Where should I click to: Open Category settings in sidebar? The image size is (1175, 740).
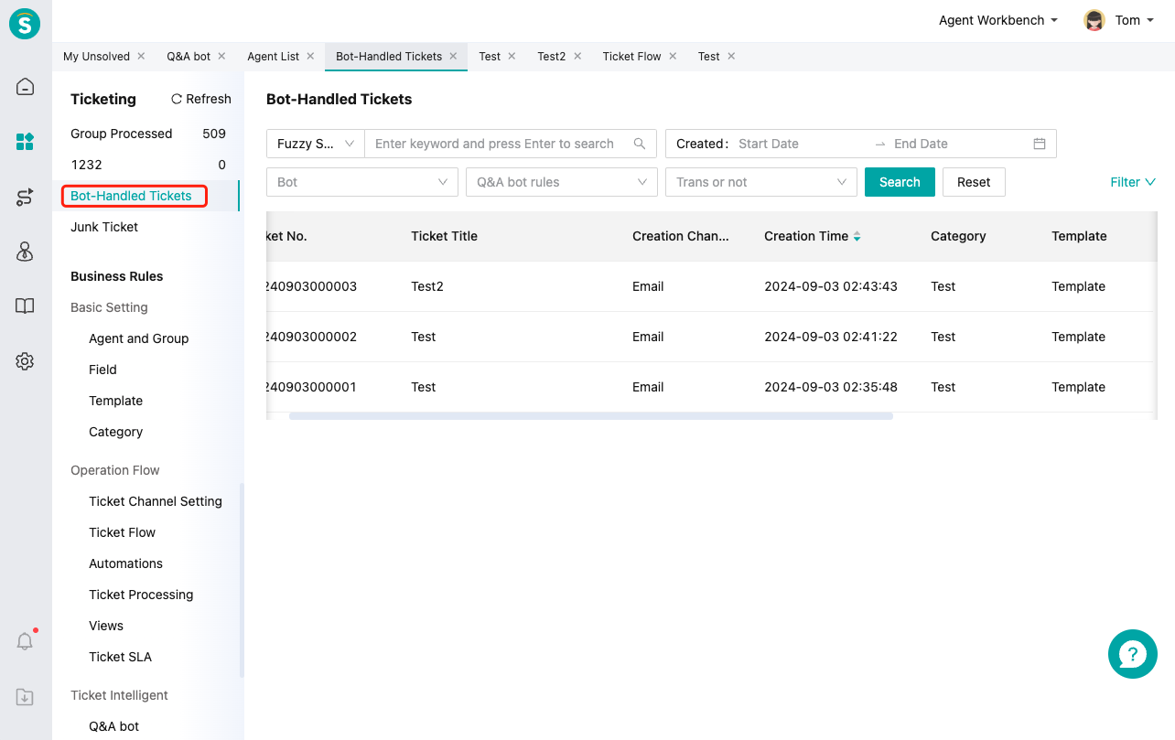pos(115,432)
